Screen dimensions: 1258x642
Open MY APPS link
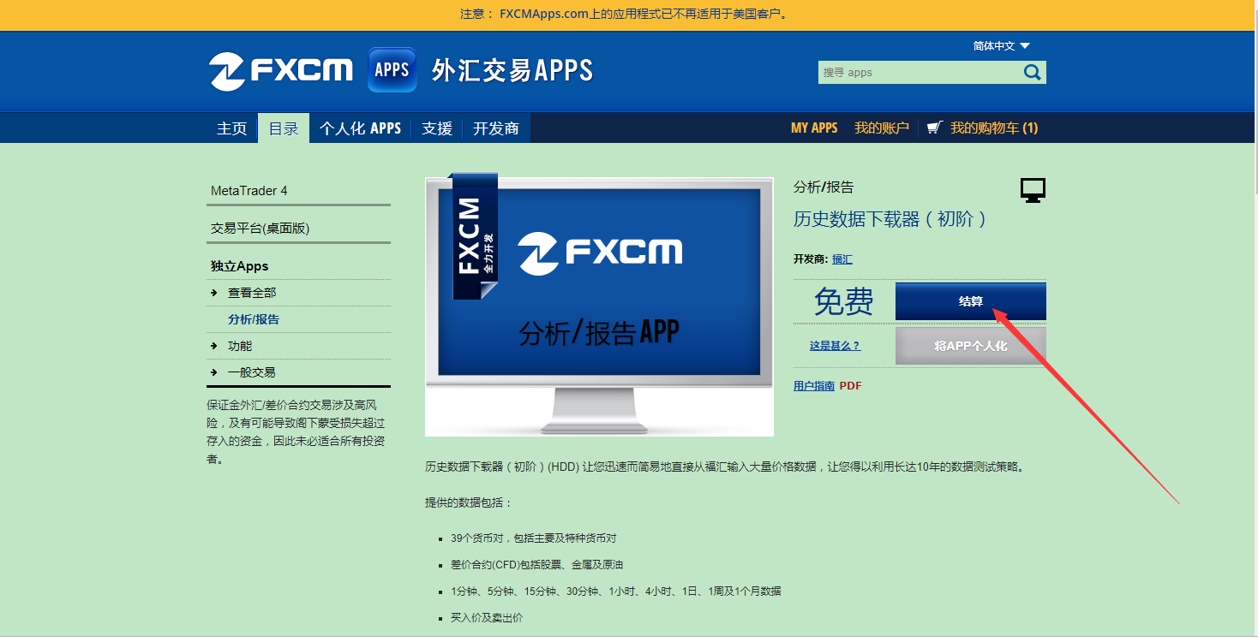coord(814,128)
